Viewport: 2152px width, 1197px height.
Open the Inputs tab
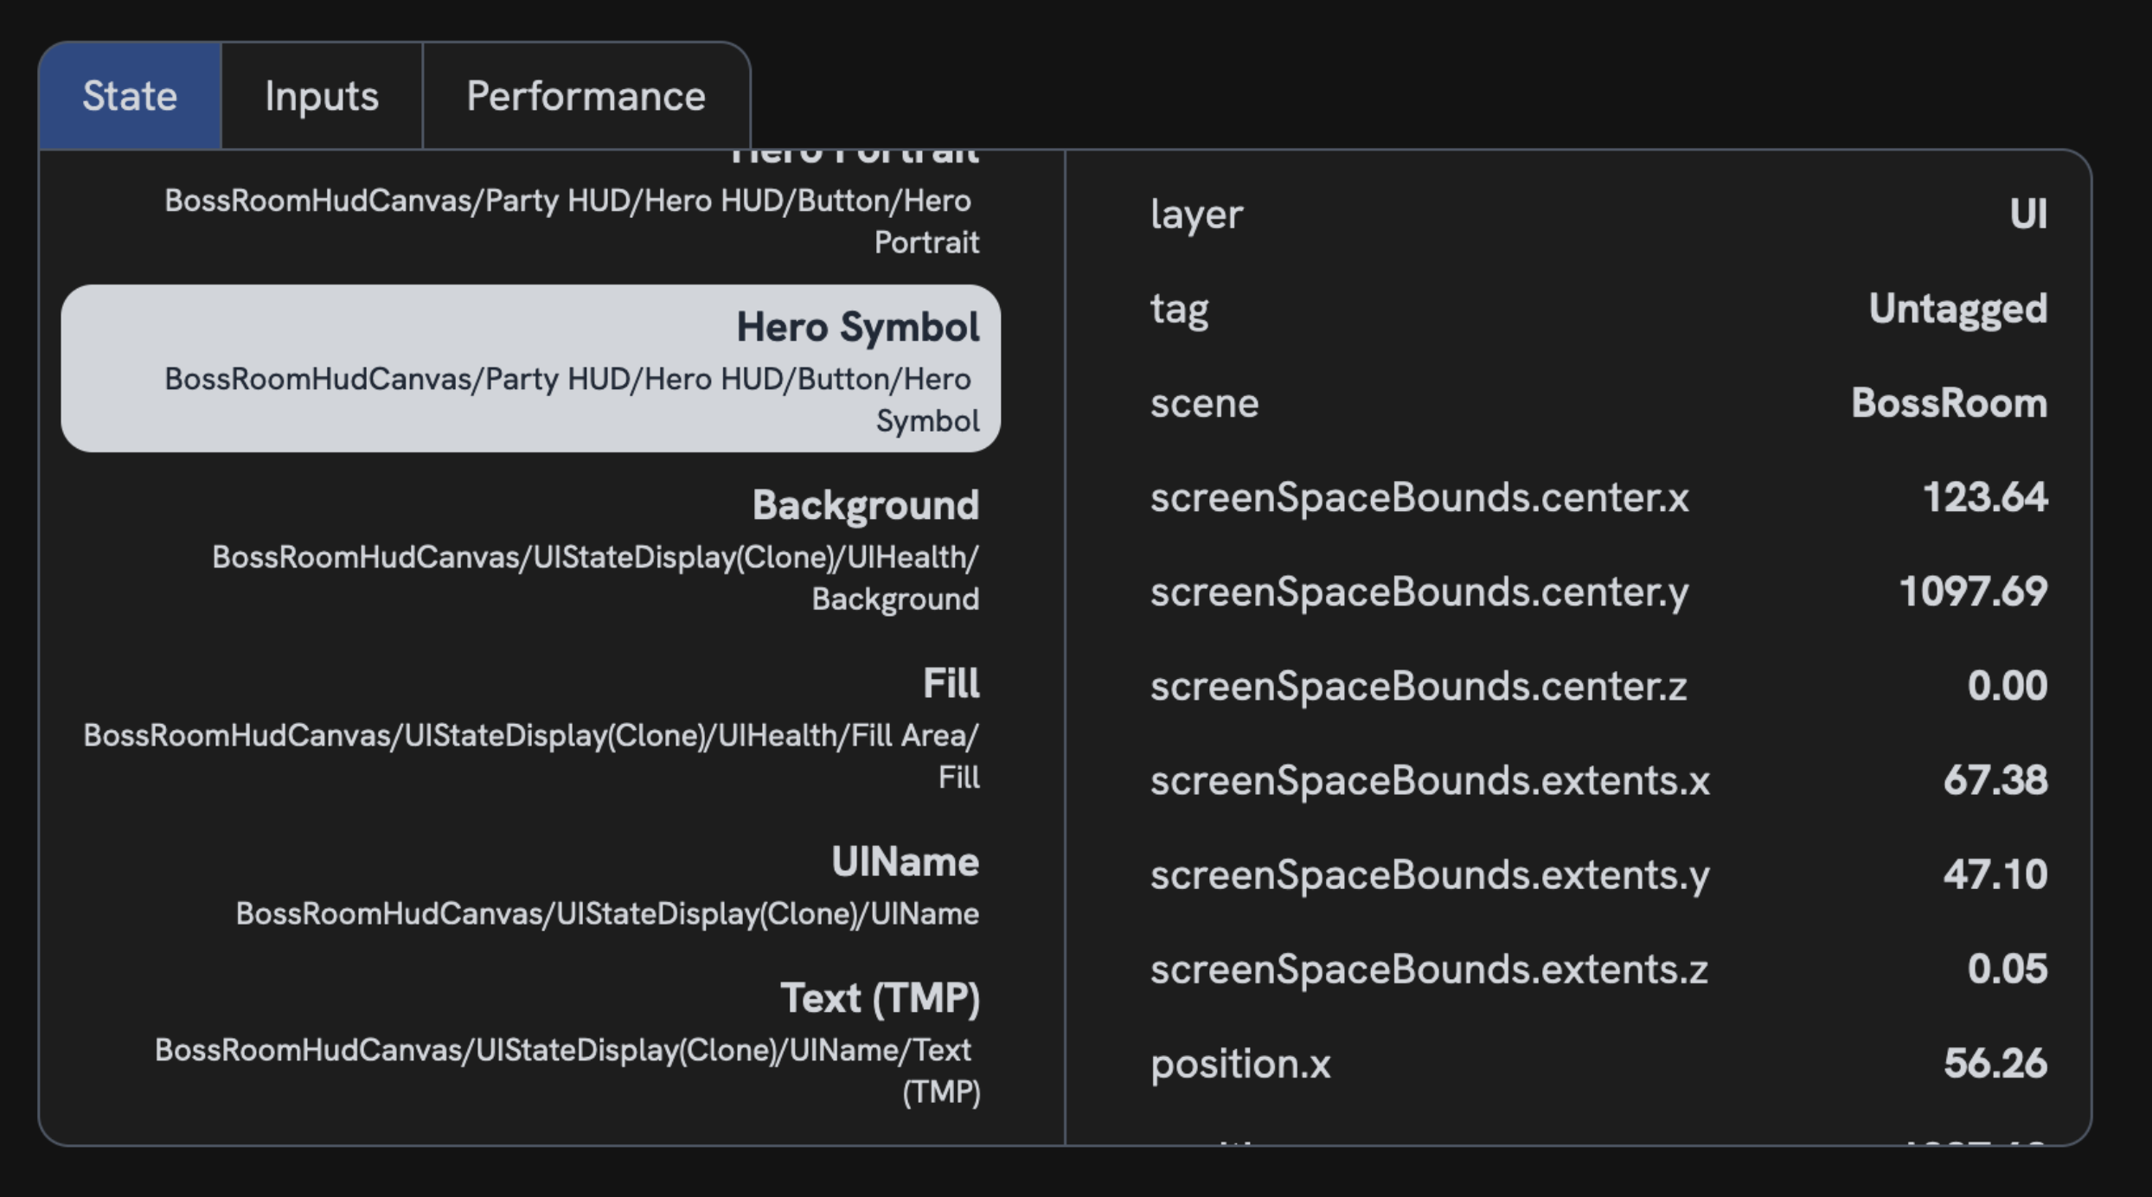click(x=322, y=96)
